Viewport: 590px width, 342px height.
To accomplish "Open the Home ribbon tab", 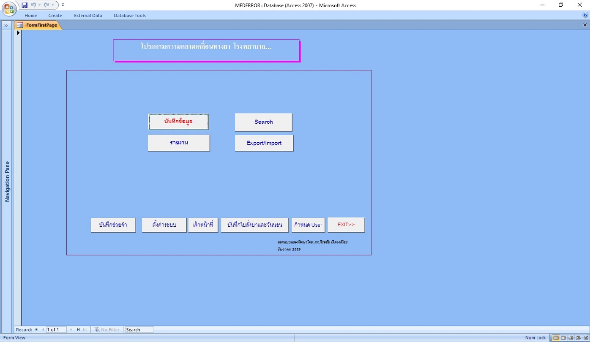I will coord(30,16).
